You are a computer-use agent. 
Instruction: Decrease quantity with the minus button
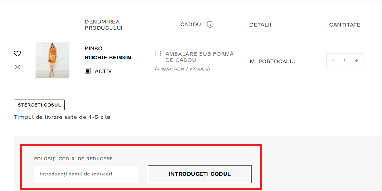coord(333,61)
